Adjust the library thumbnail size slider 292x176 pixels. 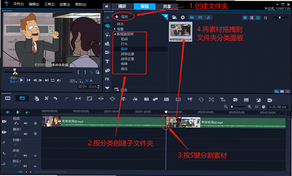click(280, 17)
